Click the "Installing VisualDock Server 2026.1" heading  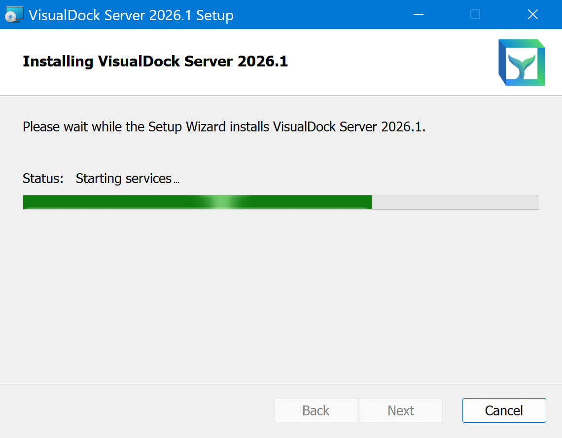pyautogui.click(x=155, y=62)
